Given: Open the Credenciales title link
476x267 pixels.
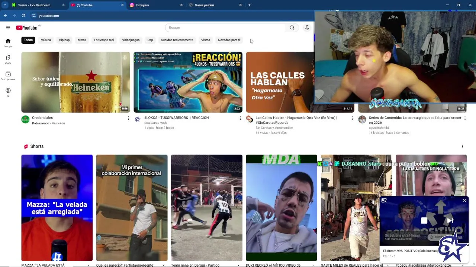Looking at the screenshot, I should pos(42,118).
